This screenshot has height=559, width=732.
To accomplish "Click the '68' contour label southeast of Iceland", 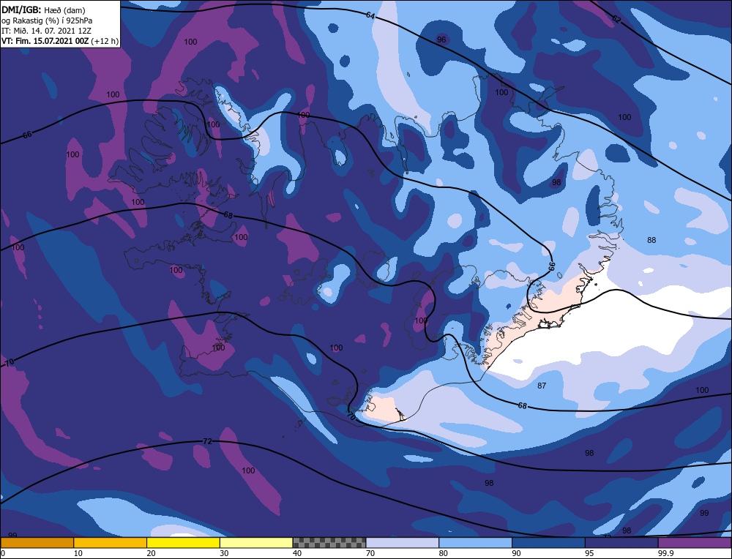I will 522,405.
